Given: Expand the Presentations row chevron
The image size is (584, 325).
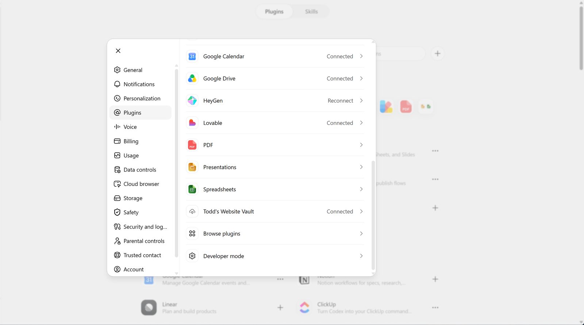Looking at the screenshot, I should 361,167.
